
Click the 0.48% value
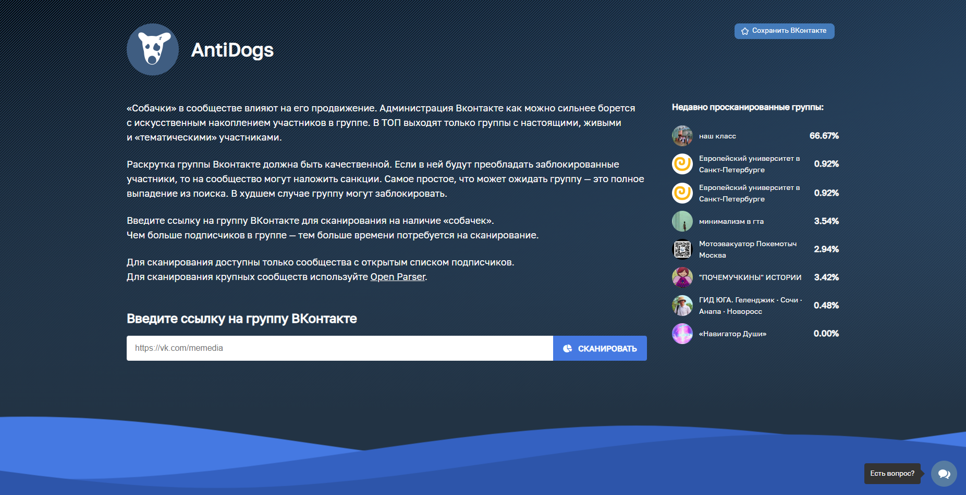point(826,306)
